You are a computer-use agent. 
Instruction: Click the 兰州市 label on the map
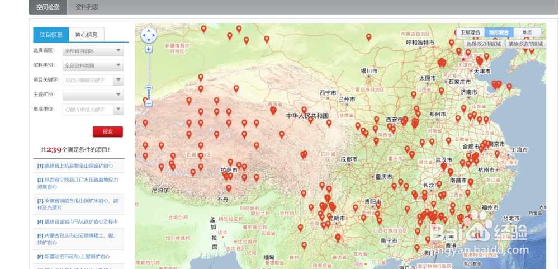coord(347,99)
